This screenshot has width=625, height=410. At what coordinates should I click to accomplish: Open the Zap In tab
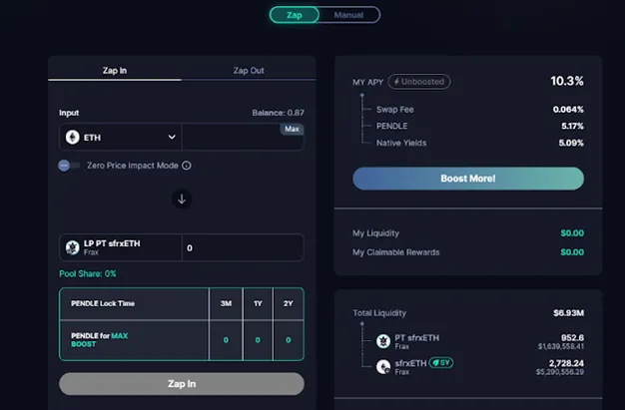click(115, 71)
